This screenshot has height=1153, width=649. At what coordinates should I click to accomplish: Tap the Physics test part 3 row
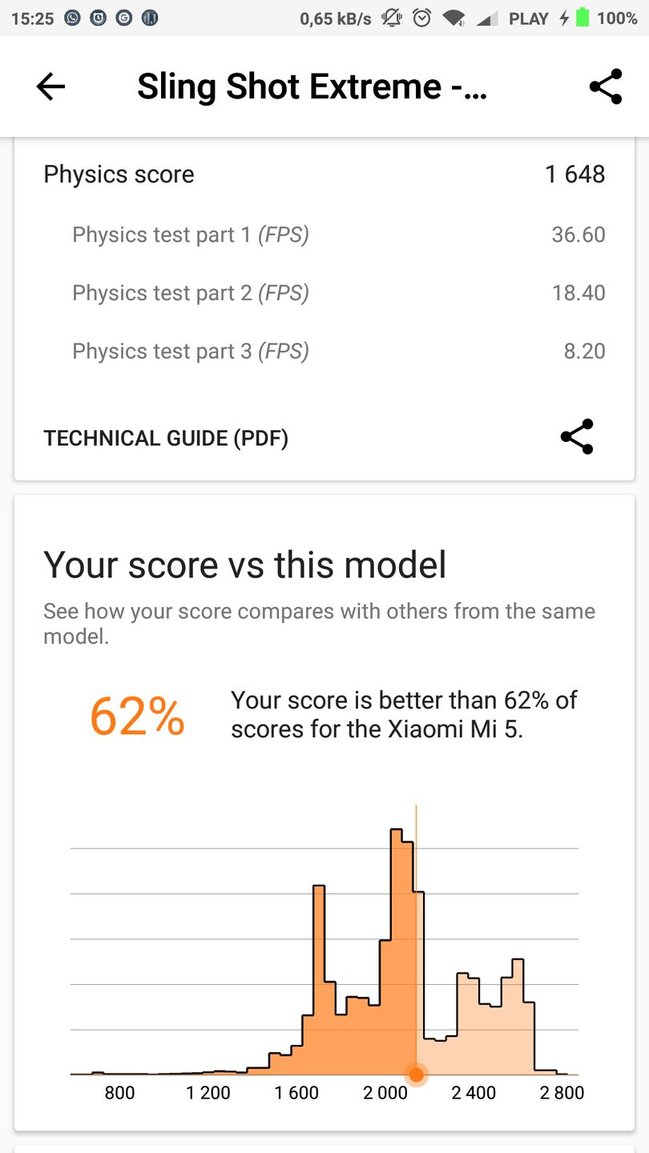(x=324, y=352)
